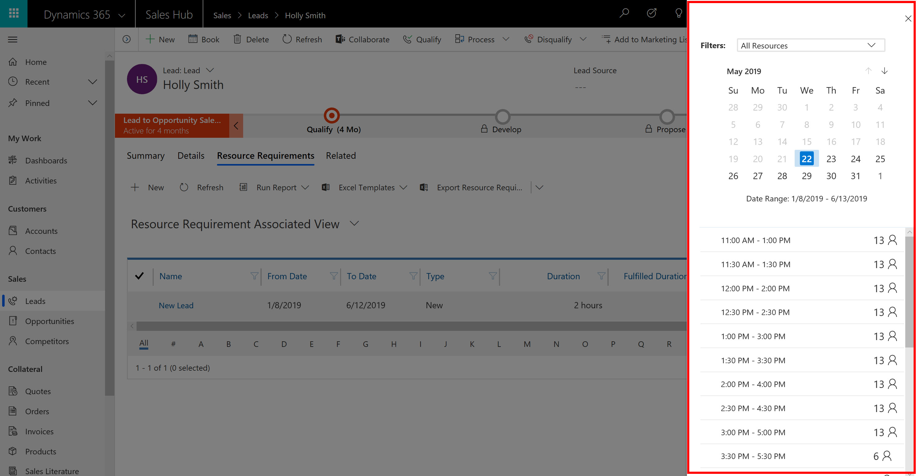
Task: Open the New Lead record link
Action: (x=176, y=305)
